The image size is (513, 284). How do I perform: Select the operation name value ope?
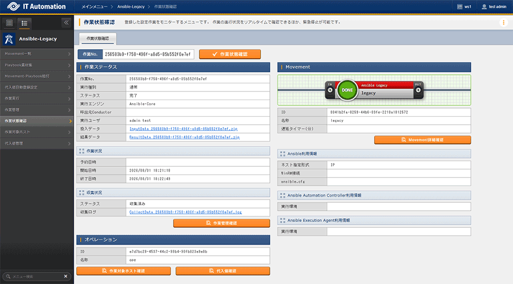133,260
